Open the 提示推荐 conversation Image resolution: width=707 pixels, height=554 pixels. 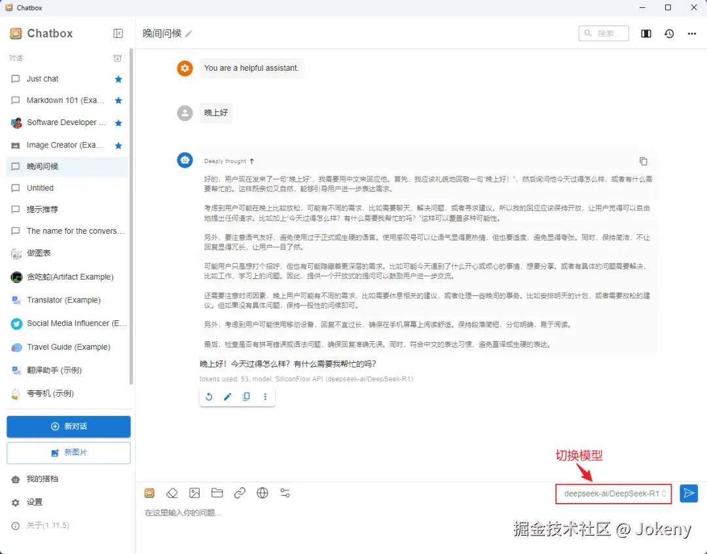coord(67,210)
